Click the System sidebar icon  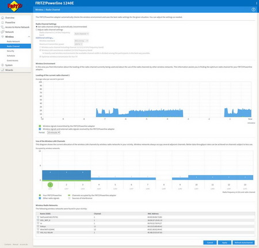click(x=2, y=65)
